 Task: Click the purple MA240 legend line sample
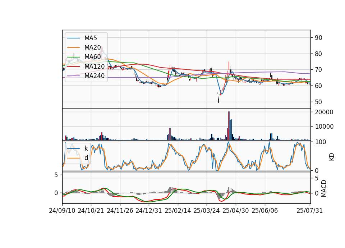73,76
